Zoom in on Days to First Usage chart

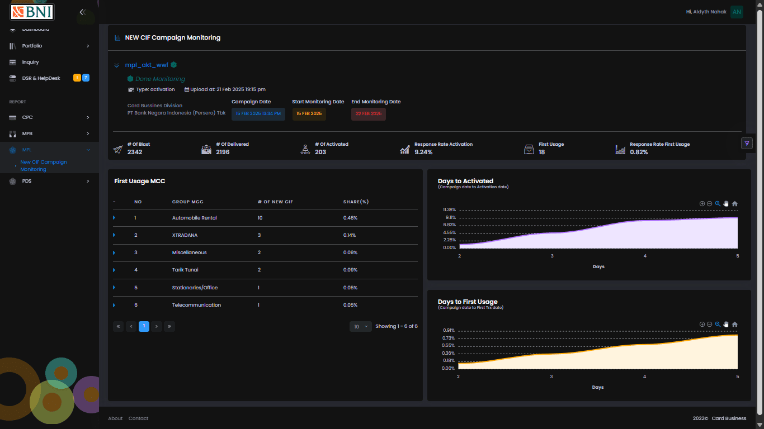[702, 325]
